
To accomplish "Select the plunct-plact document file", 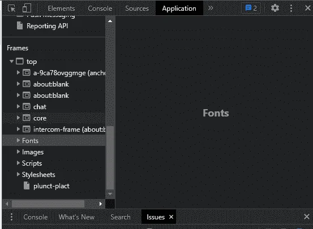I will 52,186.
